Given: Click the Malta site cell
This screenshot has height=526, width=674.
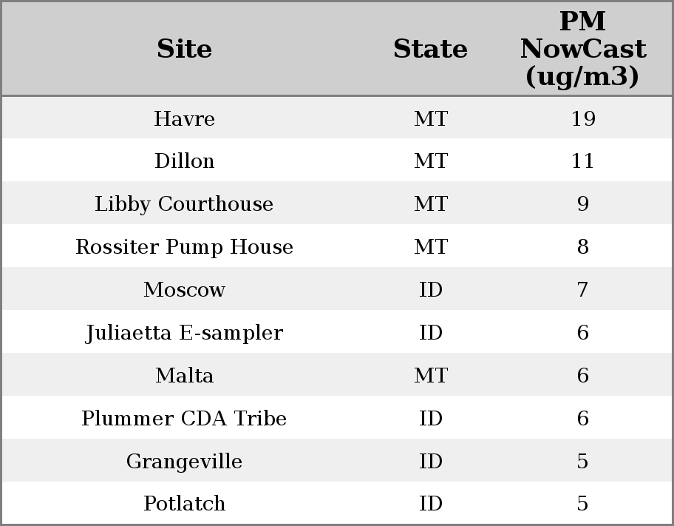Looking at the screenshot, I should pos(184,376).
